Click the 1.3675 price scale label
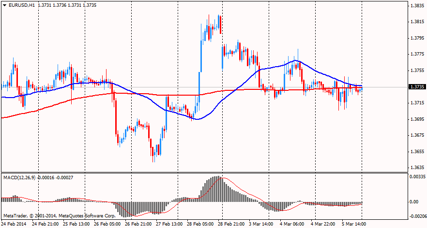This screenshot has height=228, width=427. click(417, 135)
